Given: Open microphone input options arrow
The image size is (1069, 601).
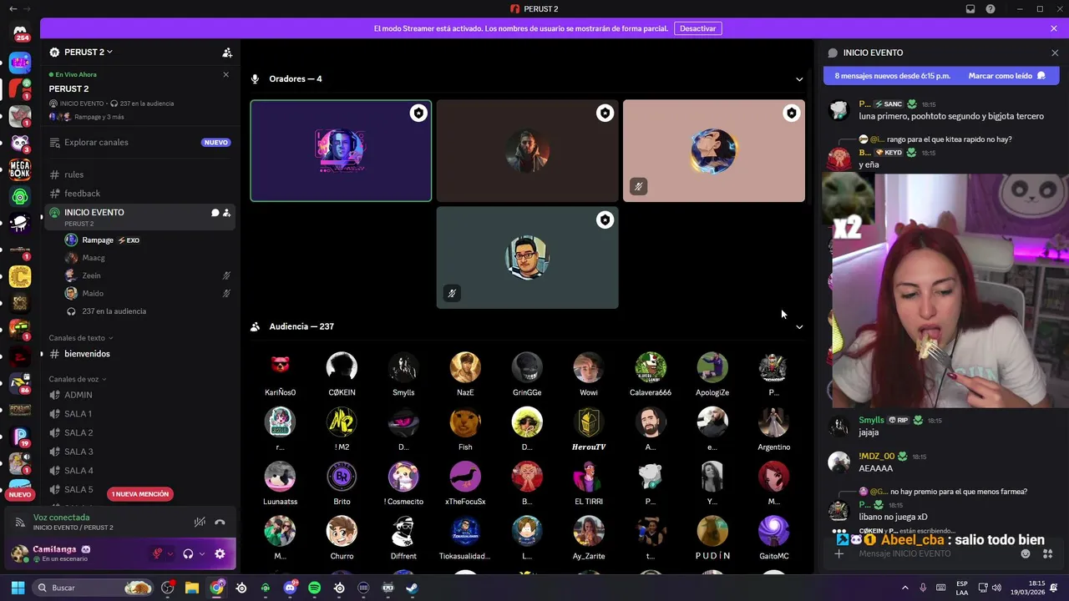Looking at the screenshot, I should 170,553.
